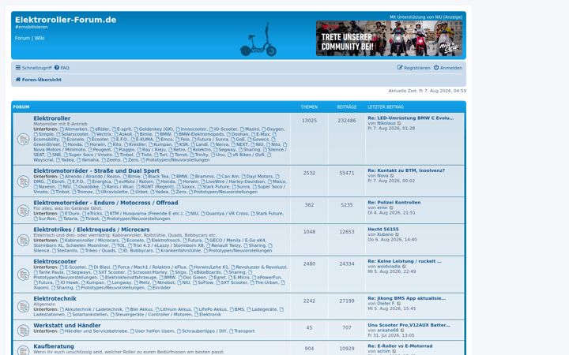
Task: Open the Vectrix subforum
Action: point(104,134)
